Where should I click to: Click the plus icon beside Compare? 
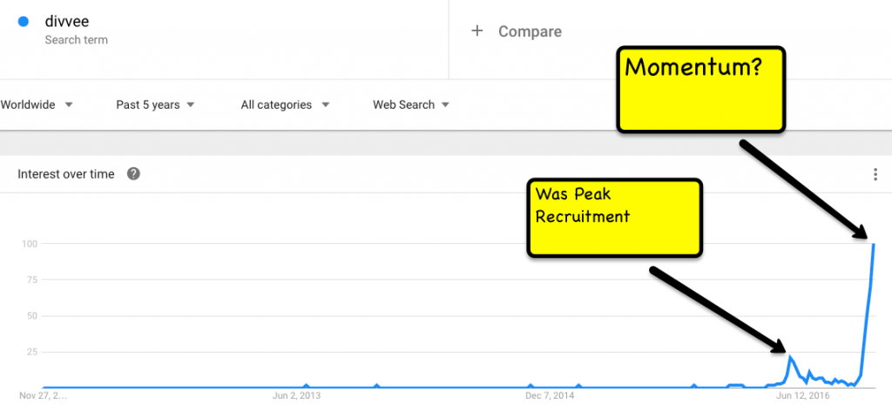click(476, 31)
